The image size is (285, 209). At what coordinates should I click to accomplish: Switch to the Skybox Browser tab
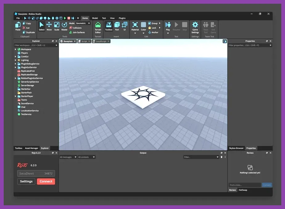236,148
